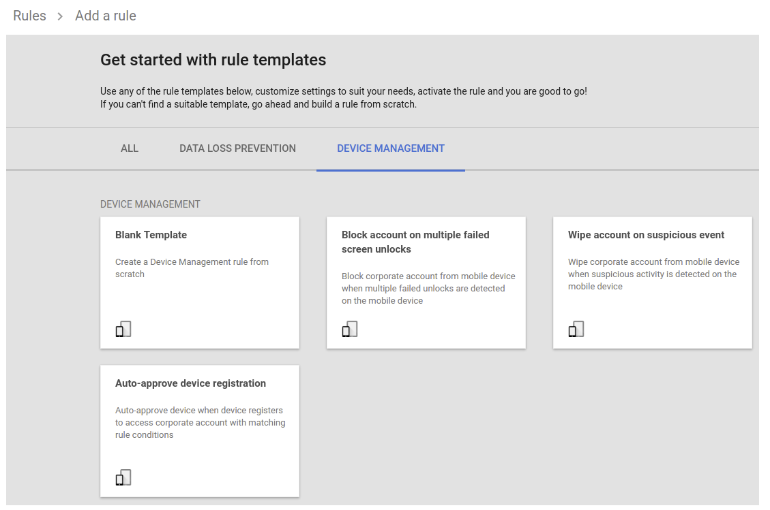Image resolution: width=770 pixels, height=510 pixels.
Task: Open the Data Loss Prevention tab
Action: point(237,148)
